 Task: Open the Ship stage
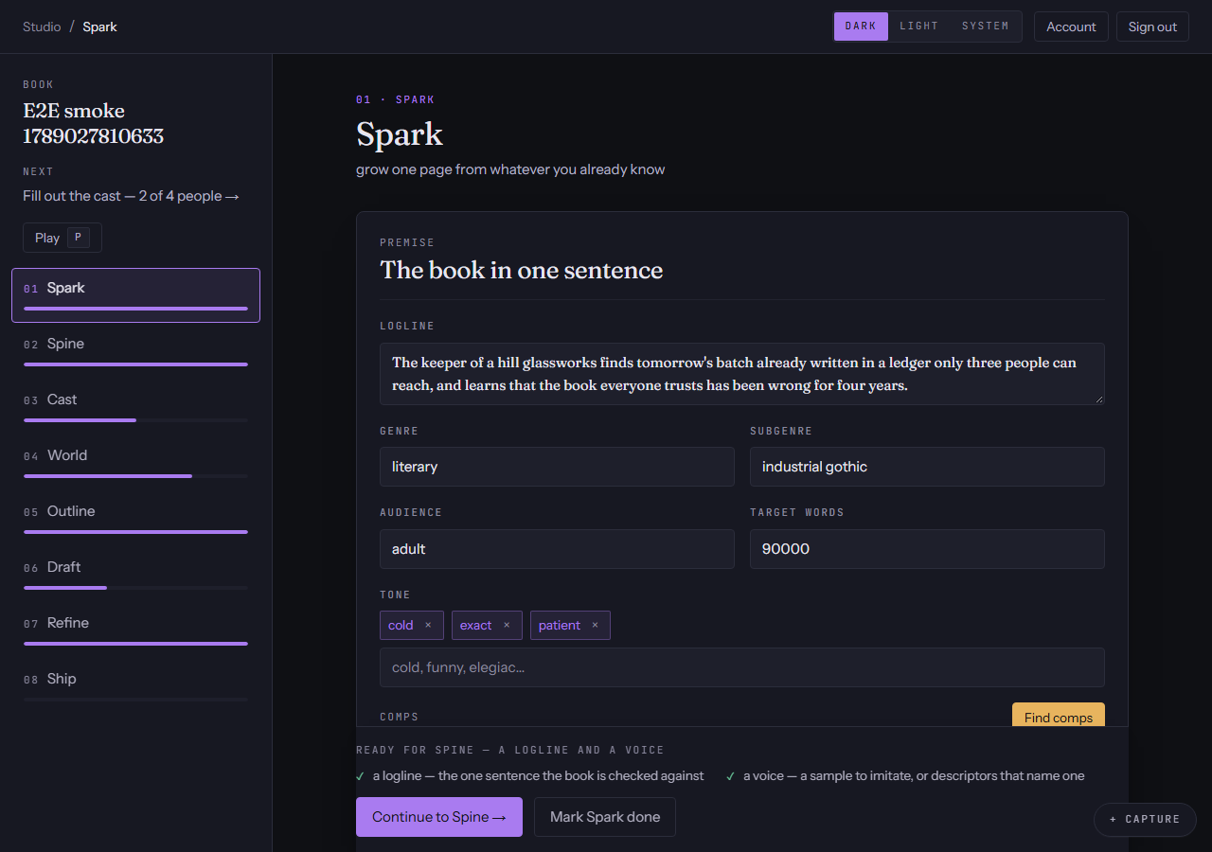coord(135,686)
